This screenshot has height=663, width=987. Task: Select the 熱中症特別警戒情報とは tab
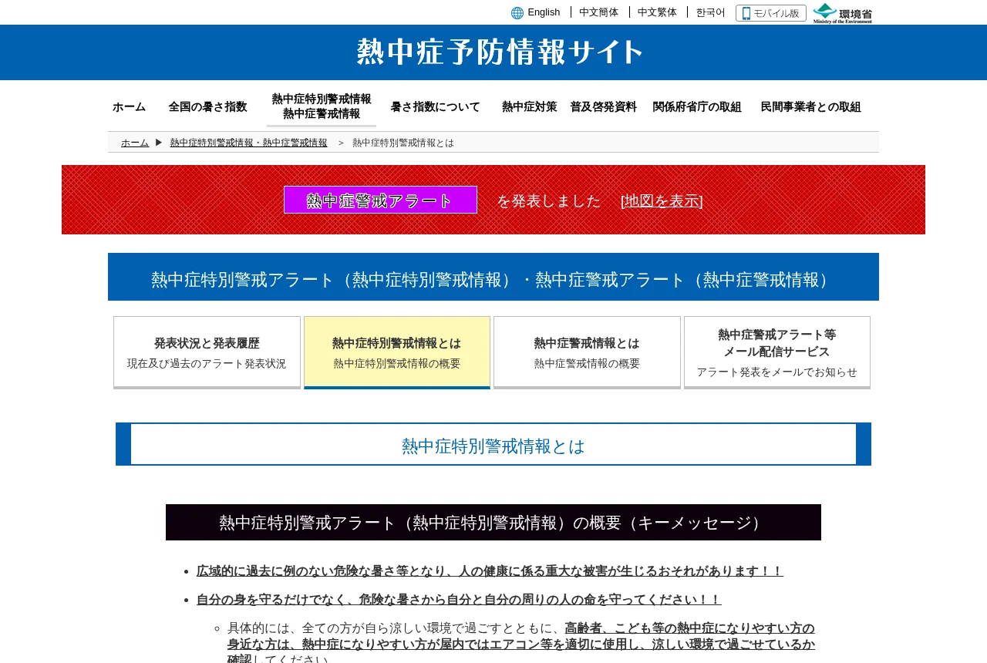pyautogui.click(x=397, y=352)
